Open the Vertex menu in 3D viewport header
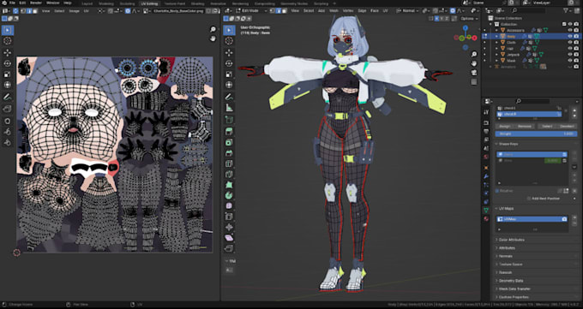 (348, 11)
